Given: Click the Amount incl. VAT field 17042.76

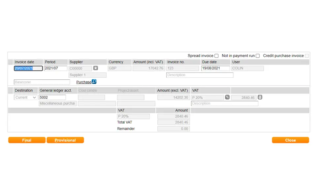Looking at the screenshot, I should point(148,68).
